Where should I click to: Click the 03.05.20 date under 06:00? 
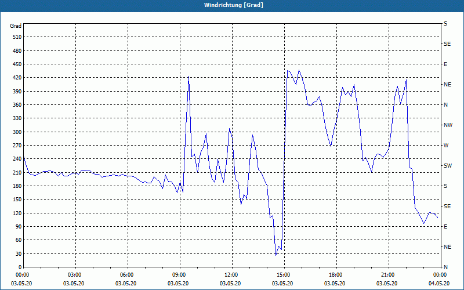tap(125, 284)
